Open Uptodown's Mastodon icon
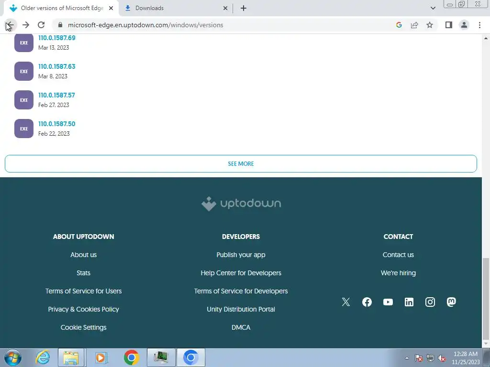The height and width of the screenshot is (367, 490). tap(451, 302)
